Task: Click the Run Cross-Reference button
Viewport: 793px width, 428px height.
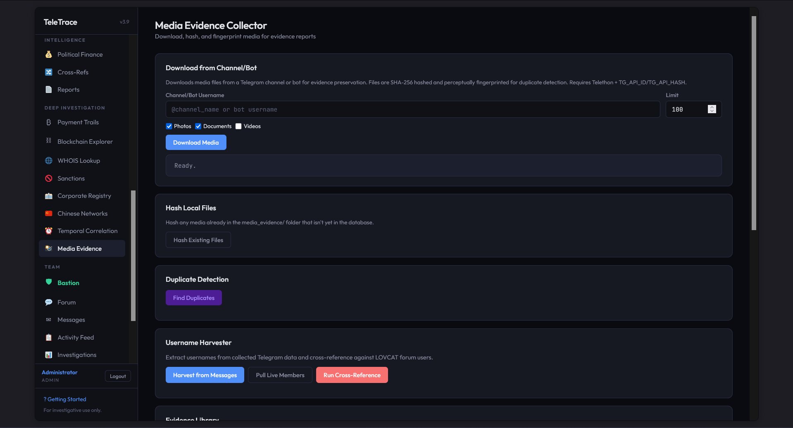Action: tap(352, 375)
